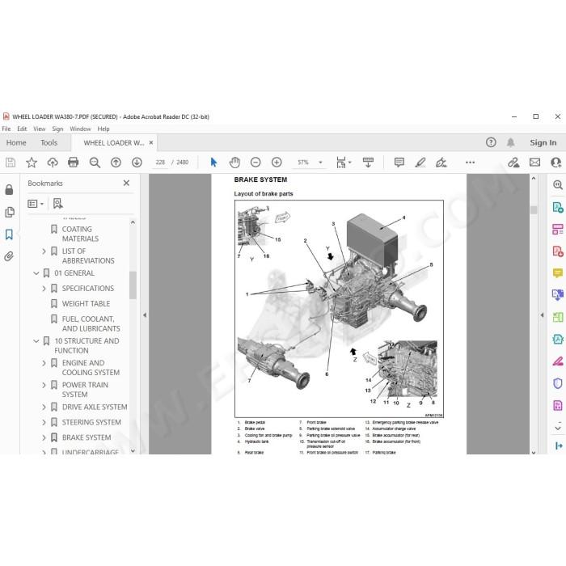The height and width of the screenshot is (566, 566).
Task: Expand STEERING SYSTEM bookmark
Action: [44, 422]
